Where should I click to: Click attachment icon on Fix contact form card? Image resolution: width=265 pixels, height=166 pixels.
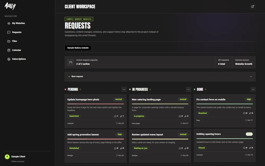coord(250,113)
